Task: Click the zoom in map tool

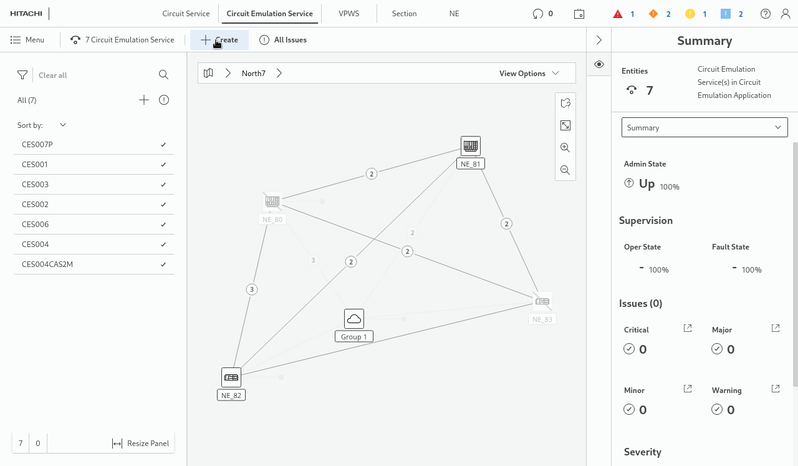Action: point(565,148)
